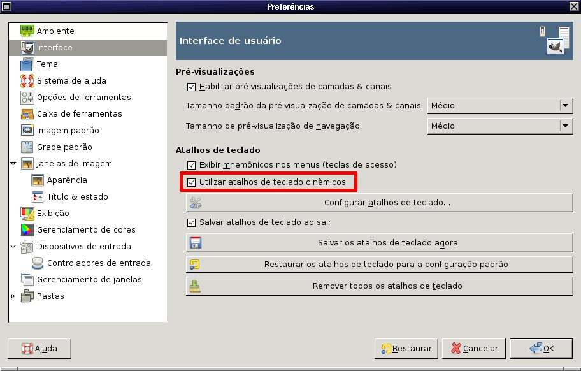The height and width of the screenshot is (371, 581).
Task: Confirm preferences with the OK button
Action: tap(542, 349)
